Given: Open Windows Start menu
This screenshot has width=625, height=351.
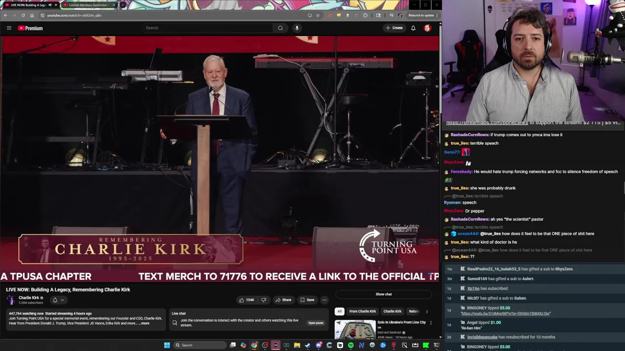Looking at the screenshot, I should coord(167,345).
